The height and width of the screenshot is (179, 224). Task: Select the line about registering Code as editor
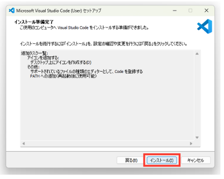[86, 72]
